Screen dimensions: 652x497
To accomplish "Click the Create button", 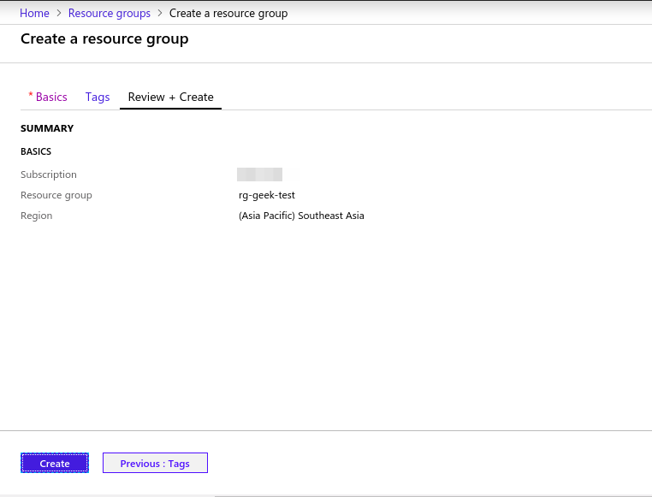I will [55, 463].
